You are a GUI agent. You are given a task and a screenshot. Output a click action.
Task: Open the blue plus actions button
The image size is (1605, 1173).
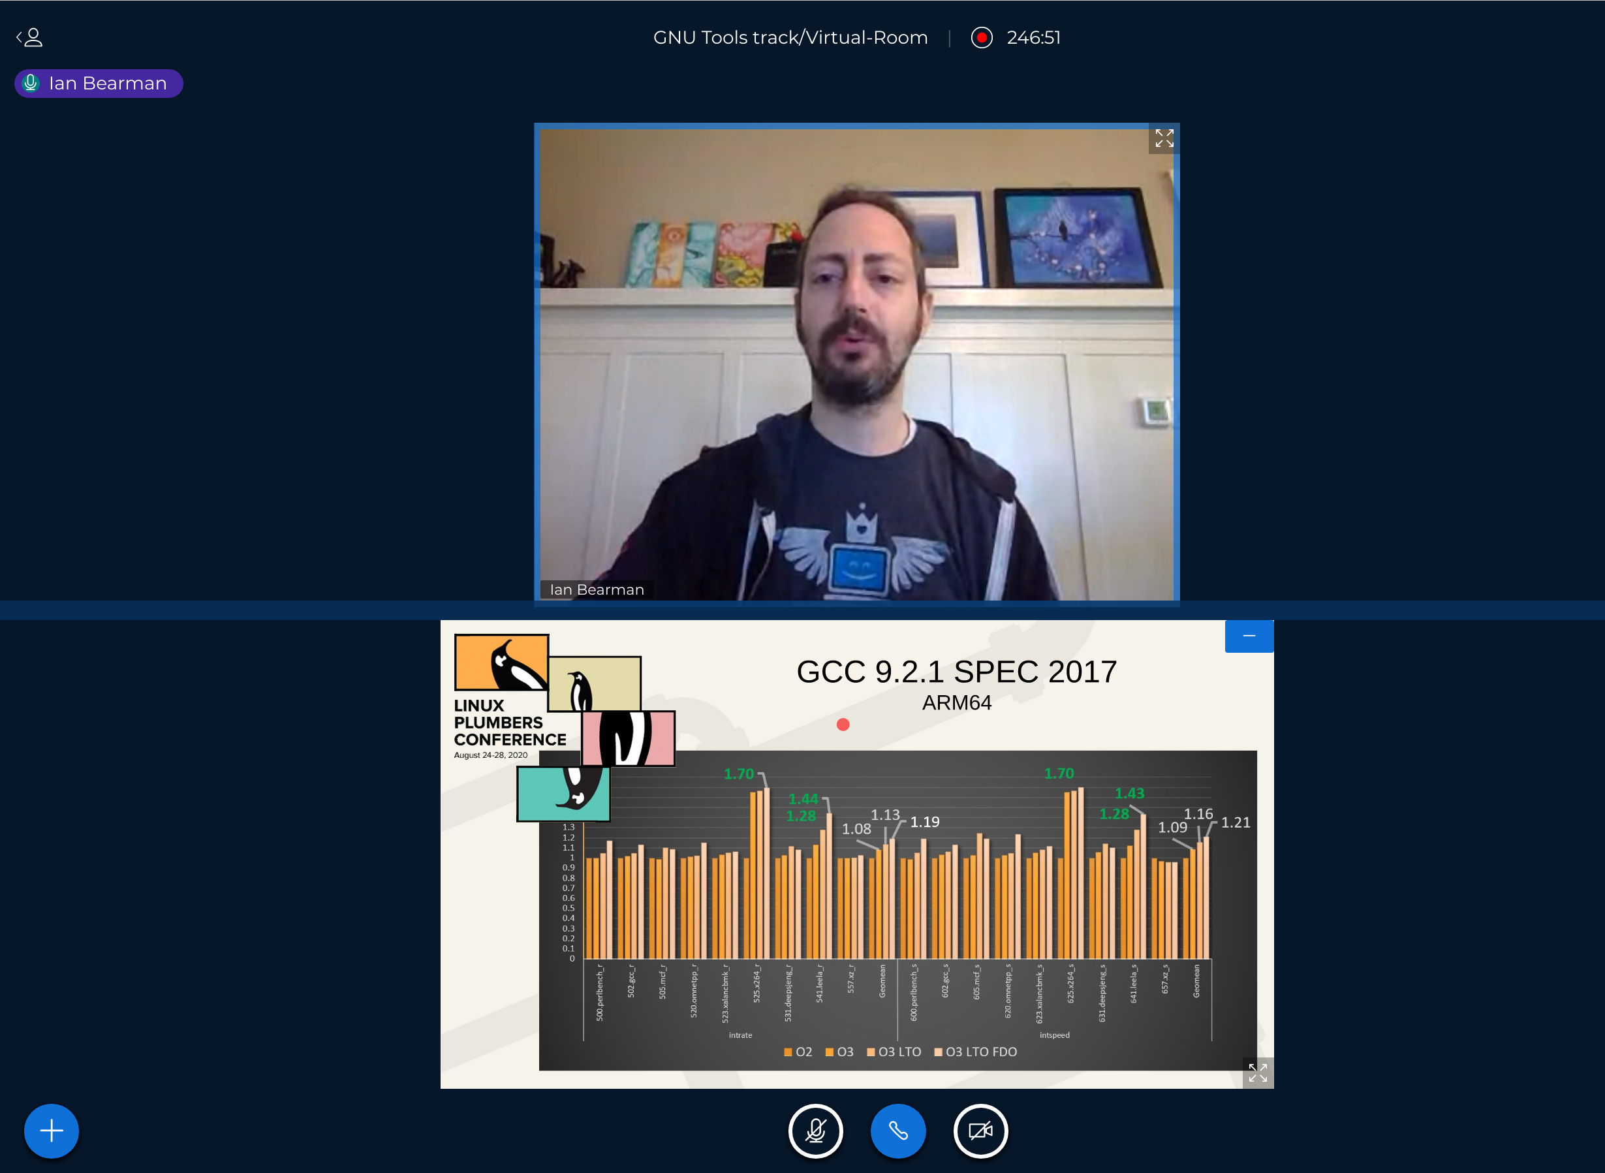pos(51,1131)
